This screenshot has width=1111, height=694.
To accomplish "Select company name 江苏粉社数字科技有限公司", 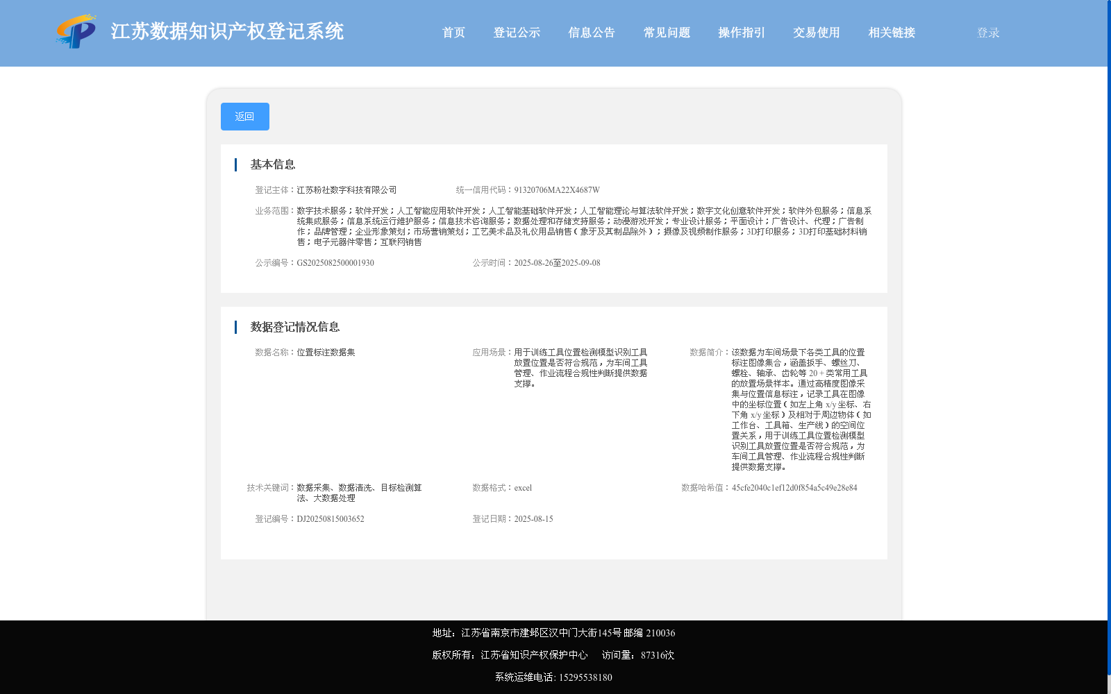I will coord(346,190).
